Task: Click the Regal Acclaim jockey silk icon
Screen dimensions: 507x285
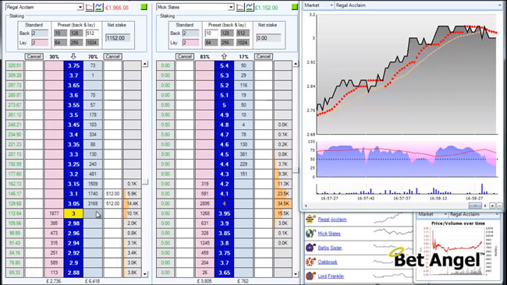Action: [310, 219]
